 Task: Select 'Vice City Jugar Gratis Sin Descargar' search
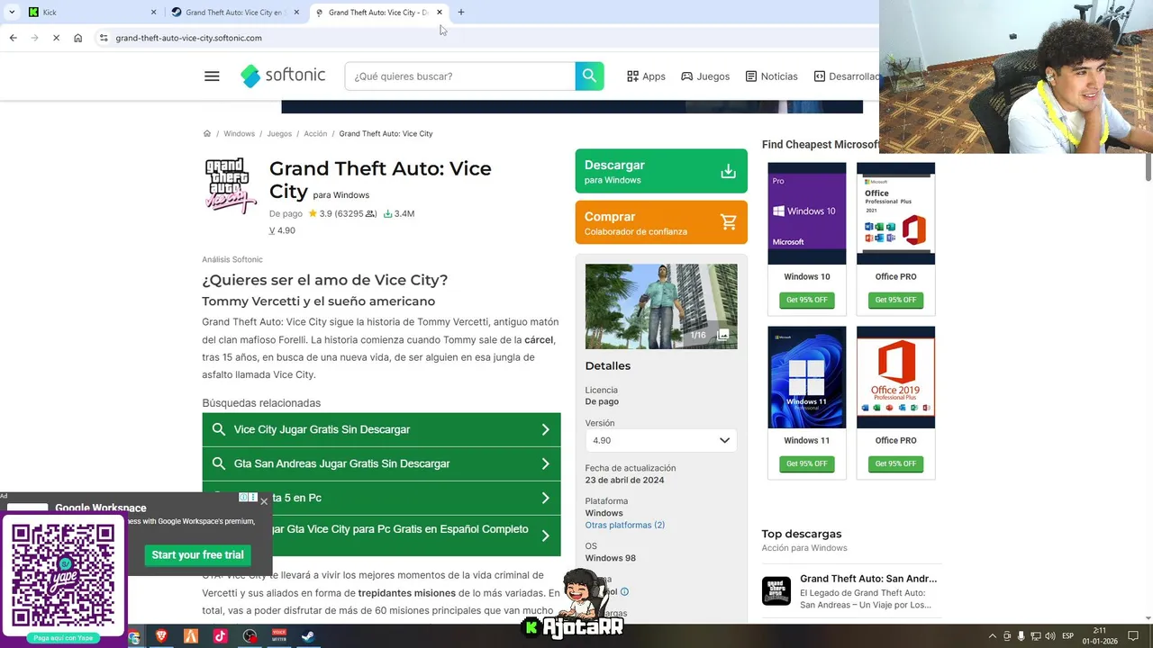click(381, 429)
